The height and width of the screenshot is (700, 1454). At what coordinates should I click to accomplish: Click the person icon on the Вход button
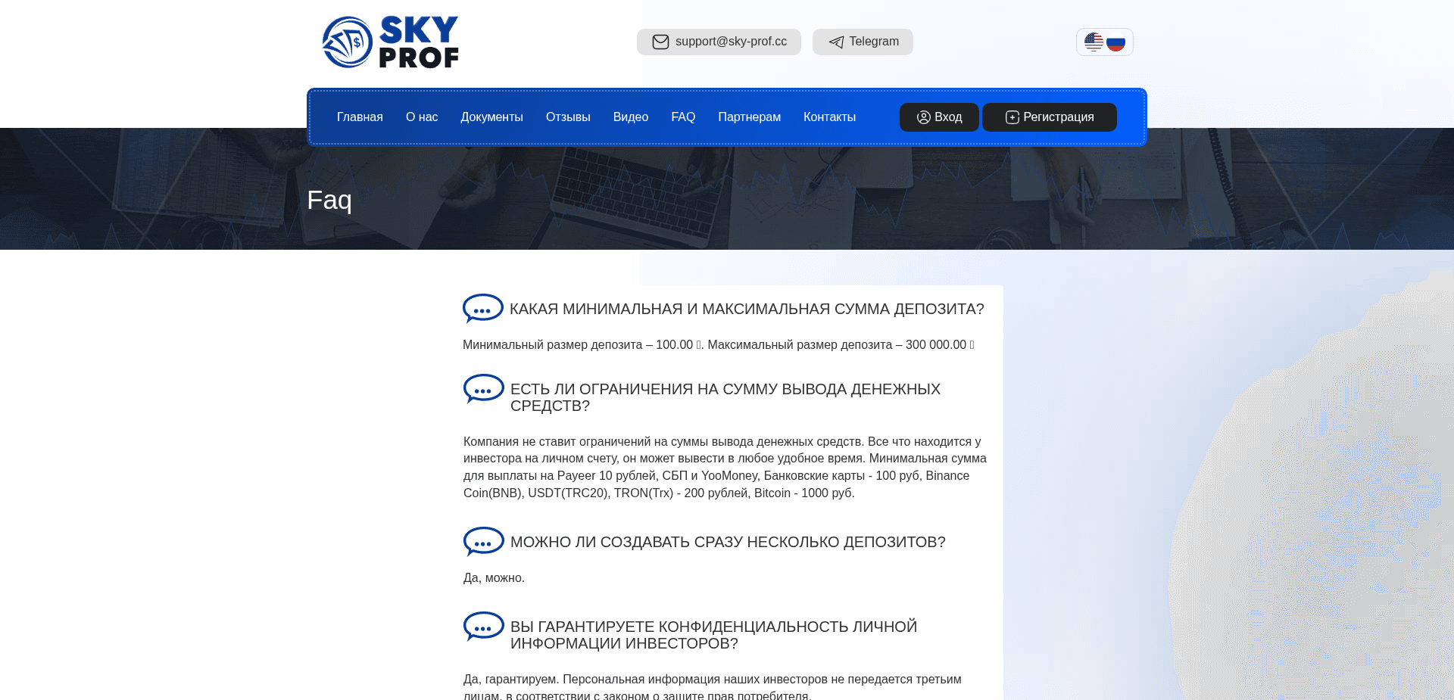click(923, 117)
